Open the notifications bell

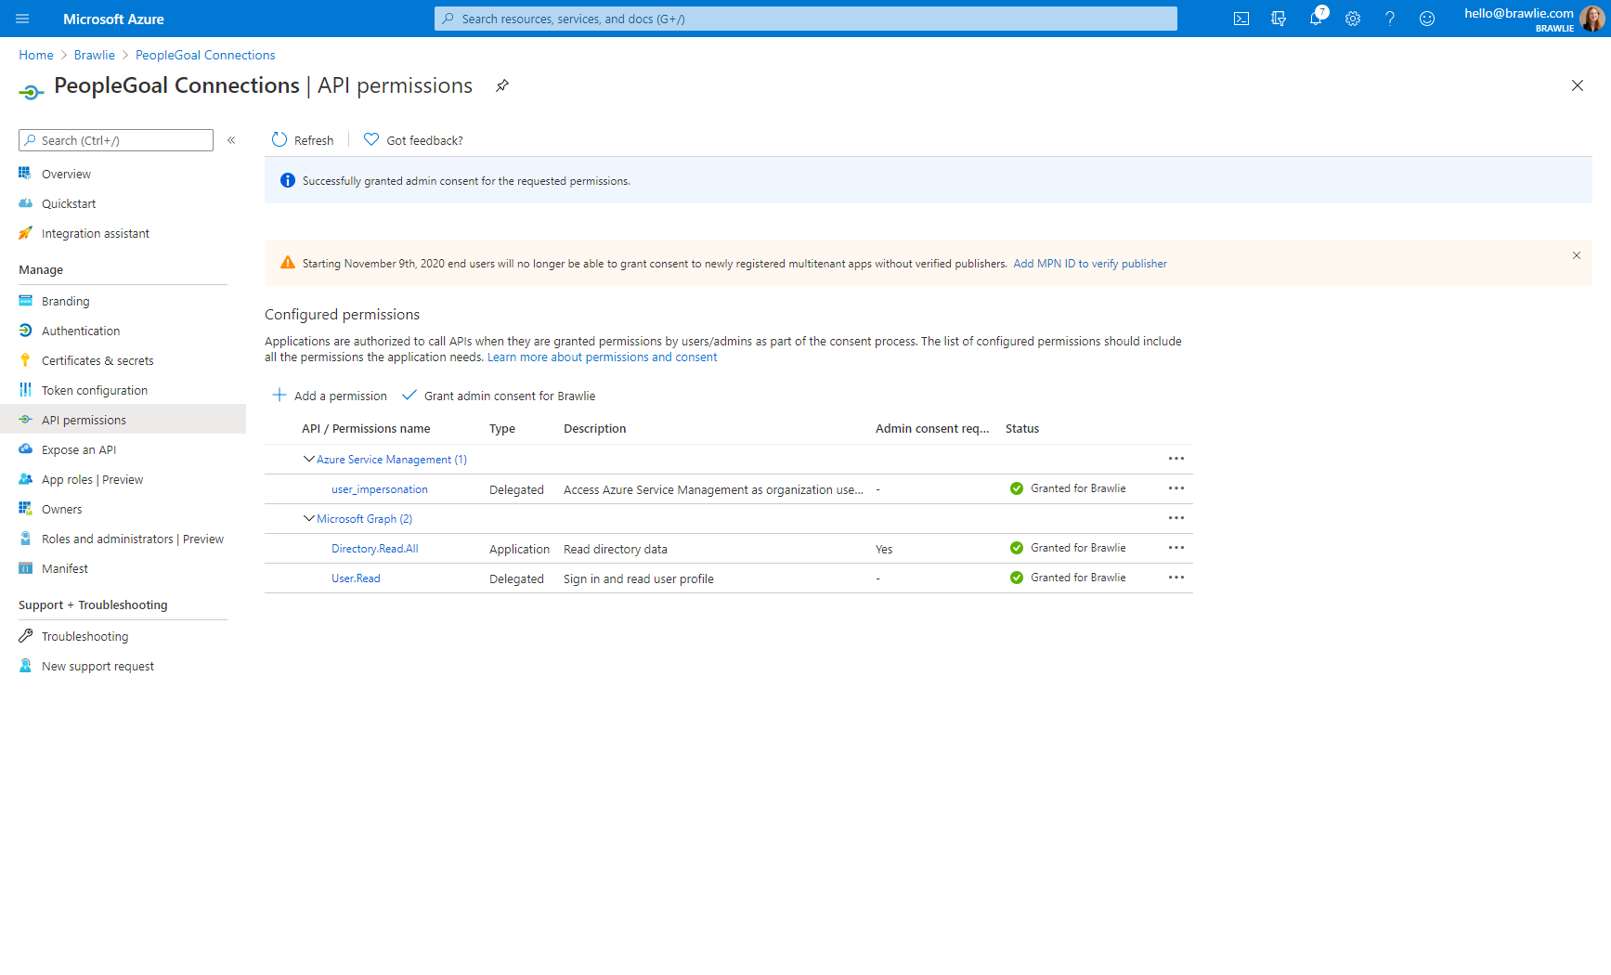pos(1316,19)
